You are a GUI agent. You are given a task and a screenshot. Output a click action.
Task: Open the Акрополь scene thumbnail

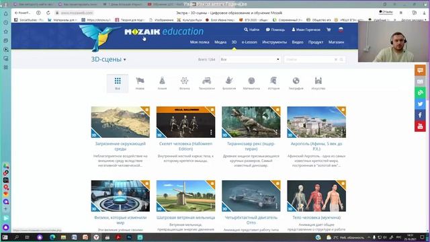(x=316, y=122)
